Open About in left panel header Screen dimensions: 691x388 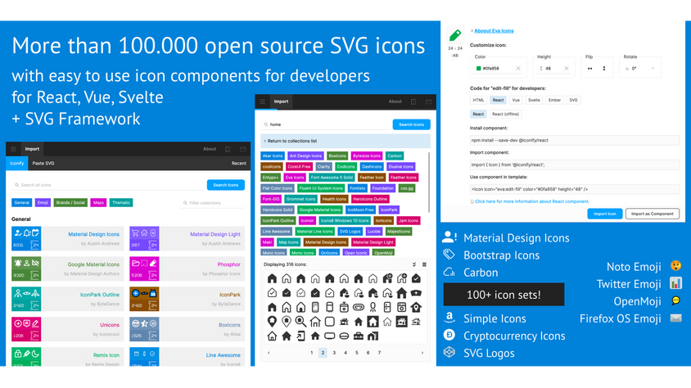point(210,149)
